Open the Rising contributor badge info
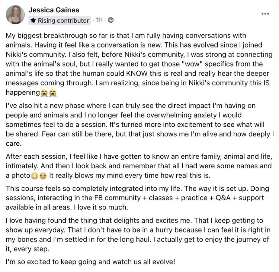 pos(59,21)
